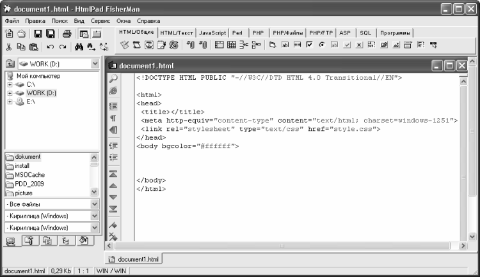Click the paragraph mark icon

click(x=113, y=118)
